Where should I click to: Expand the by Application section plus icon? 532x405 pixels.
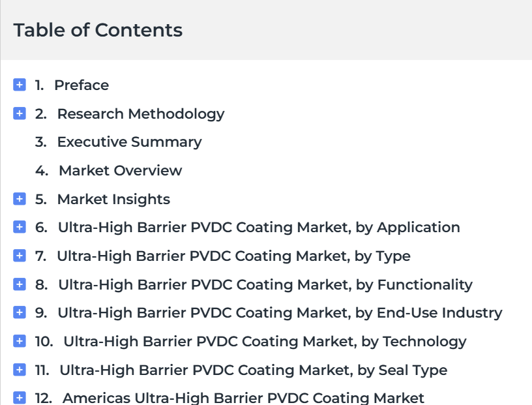click(x=20, y=227)
